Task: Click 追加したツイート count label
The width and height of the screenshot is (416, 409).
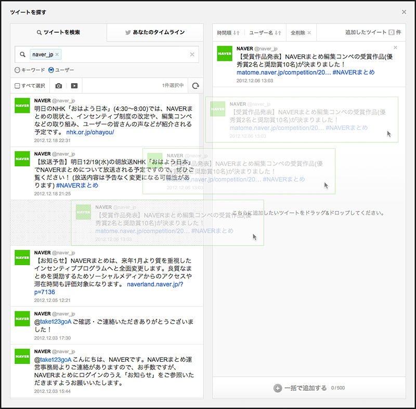Action: click(x=373, y=32)
